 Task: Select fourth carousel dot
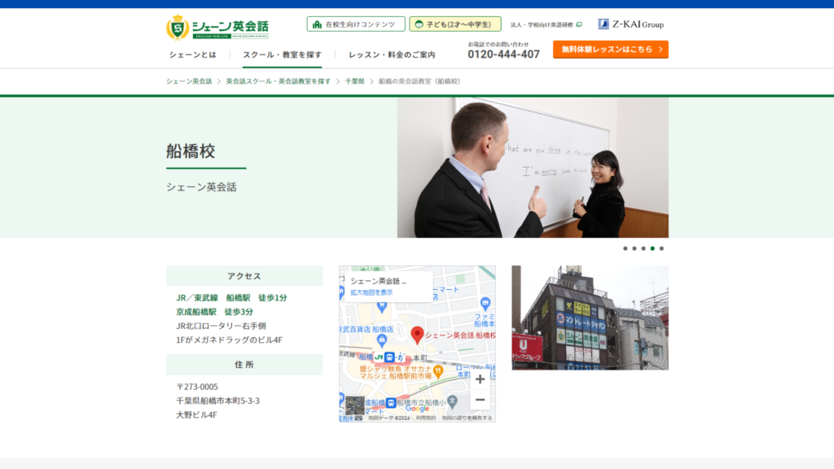click(652, 248)
